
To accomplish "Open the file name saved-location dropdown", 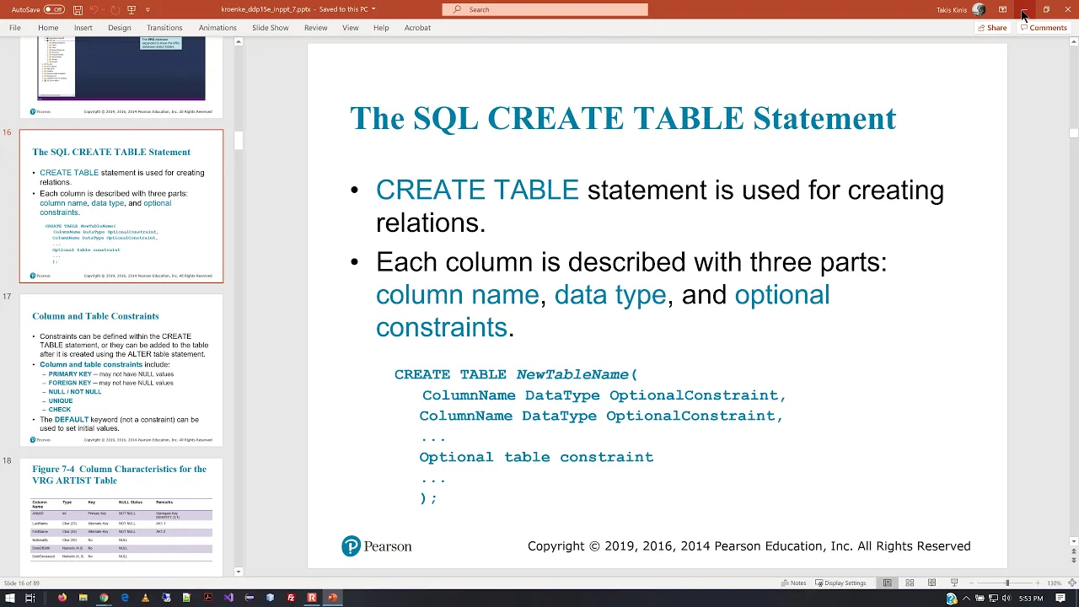I will (373, 9).
